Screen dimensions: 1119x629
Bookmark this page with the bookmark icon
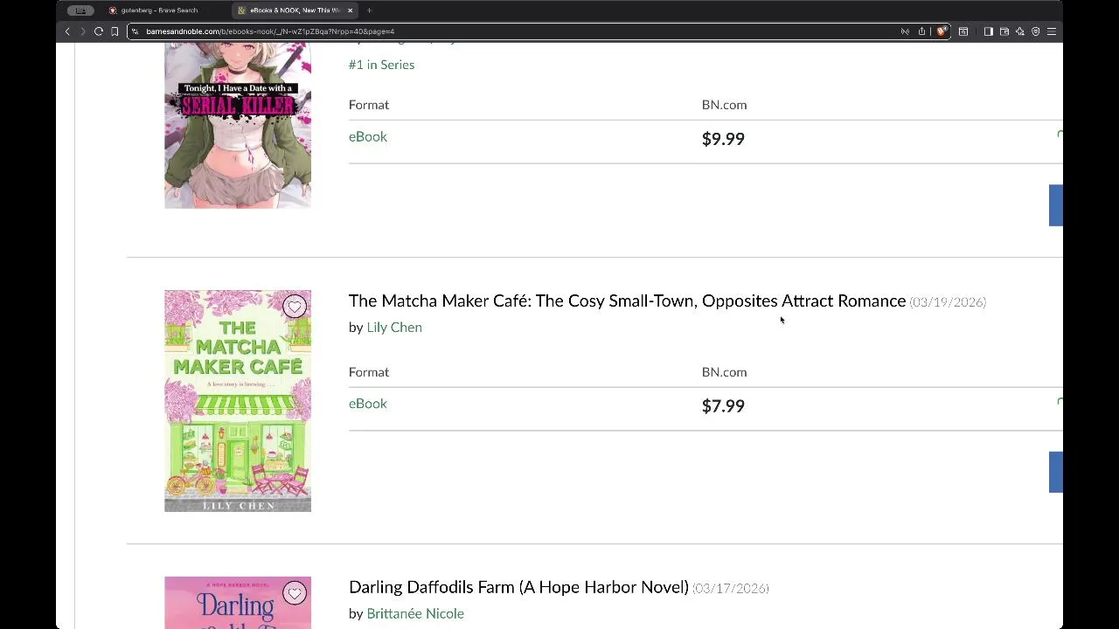pos(115,31)
